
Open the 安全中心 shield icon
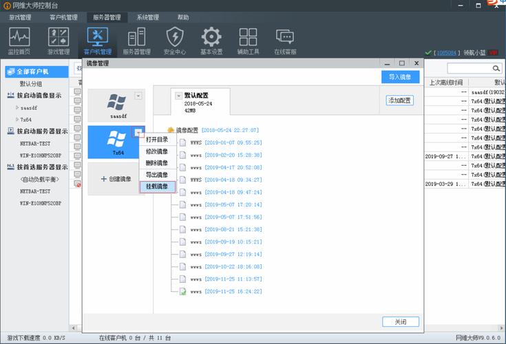coord(175,41)
